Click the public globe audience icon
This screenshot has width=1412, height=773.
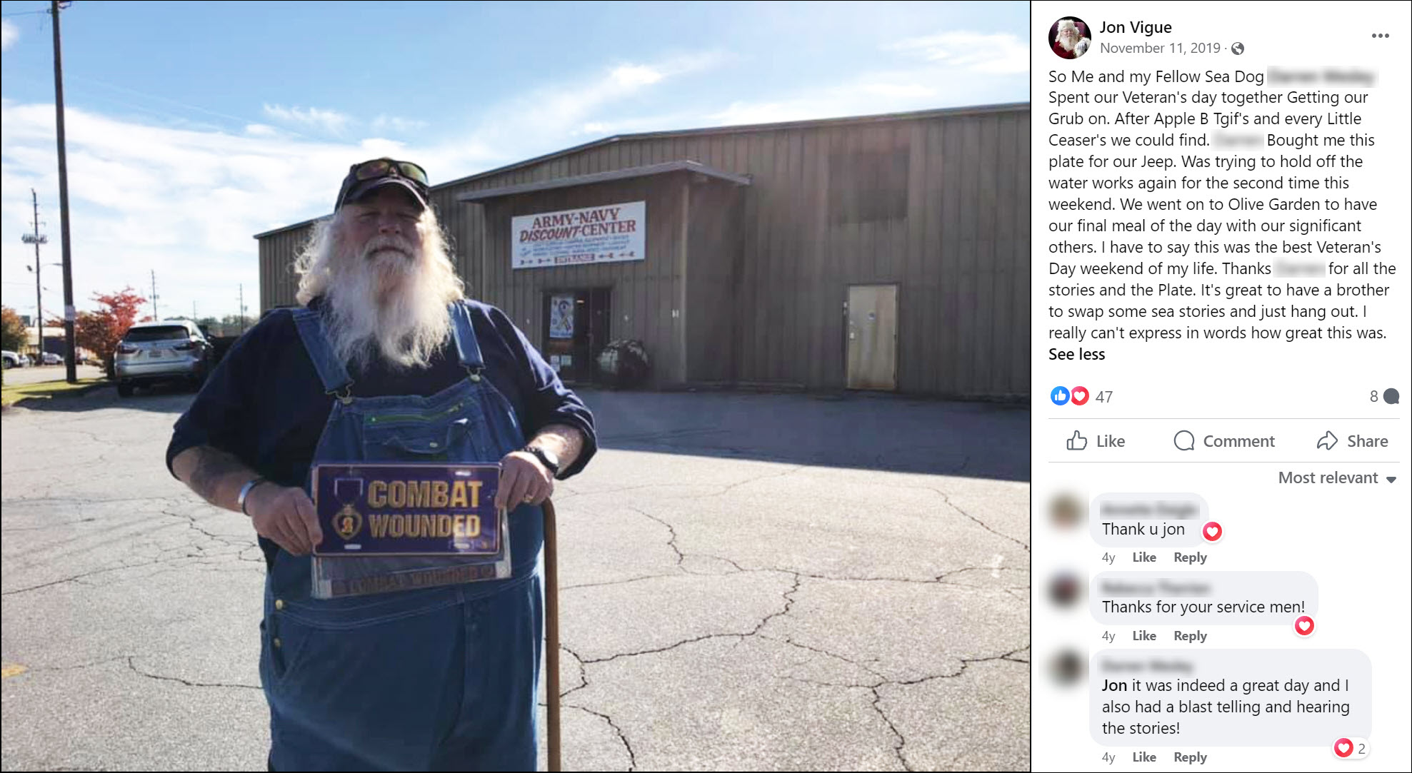(1238, 49)
